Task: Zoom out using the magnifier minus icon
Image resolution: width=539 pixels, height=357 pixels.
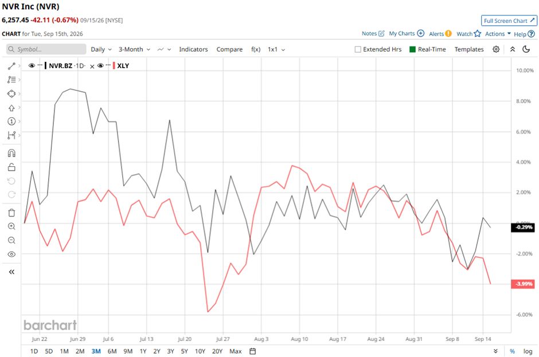Action: click(11, 240)
